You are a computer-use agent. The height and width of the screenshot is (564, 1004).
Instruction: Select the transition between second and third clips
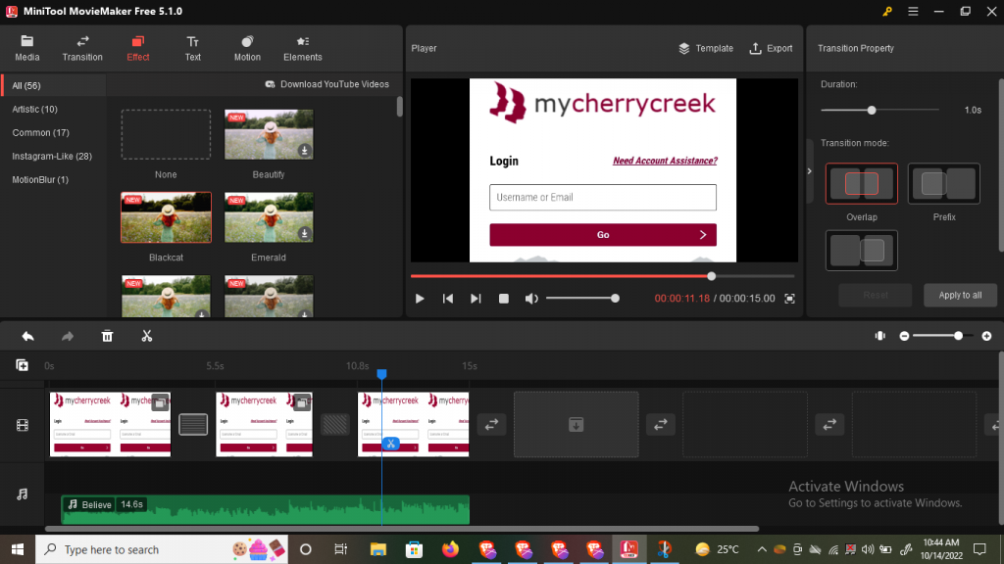point(335,424)
